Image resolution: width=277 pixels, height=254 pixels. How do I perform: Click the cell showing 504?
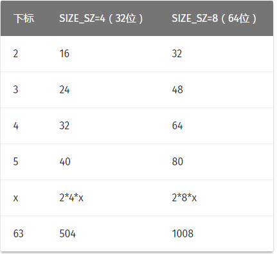coord(67,233)
